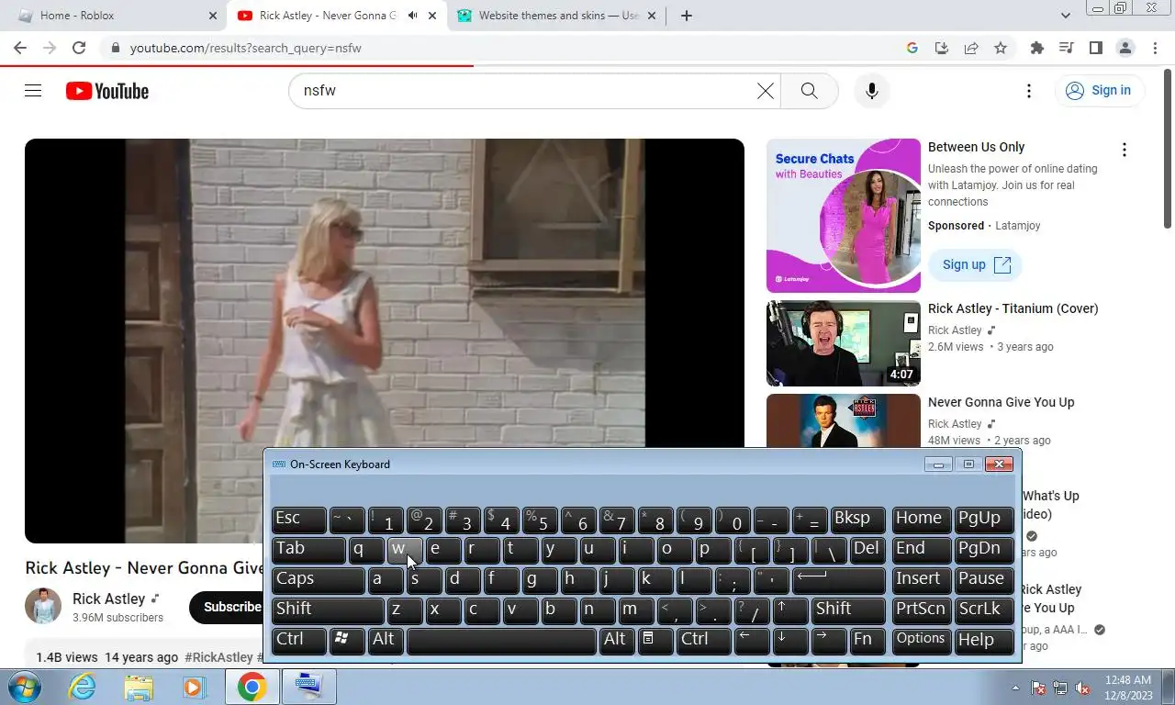Open a new tab with the plus button

(686, 16)
